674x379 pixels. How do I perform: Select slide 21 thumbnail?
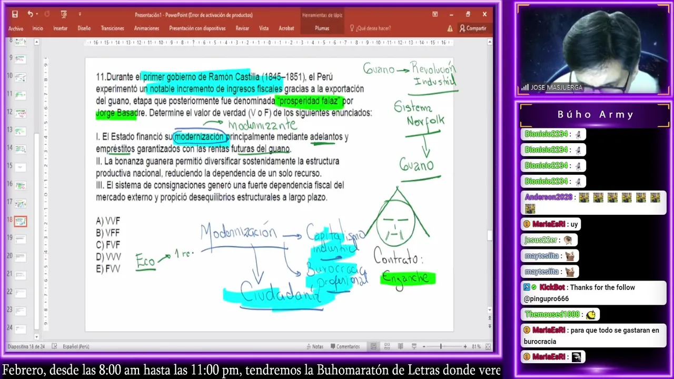click(x=21, y=275)
